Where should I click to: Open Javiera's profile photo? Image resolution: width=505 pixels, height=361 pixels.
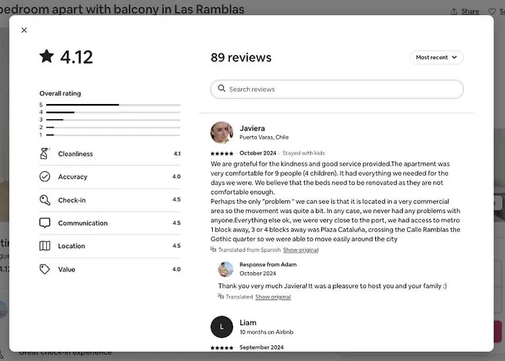[222, 132]
